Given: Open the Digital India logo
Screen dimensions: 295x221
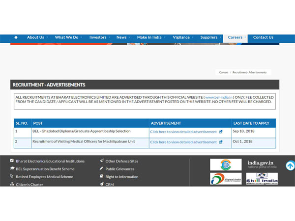Looking at the screenshot, I should [x=226, y=179].
